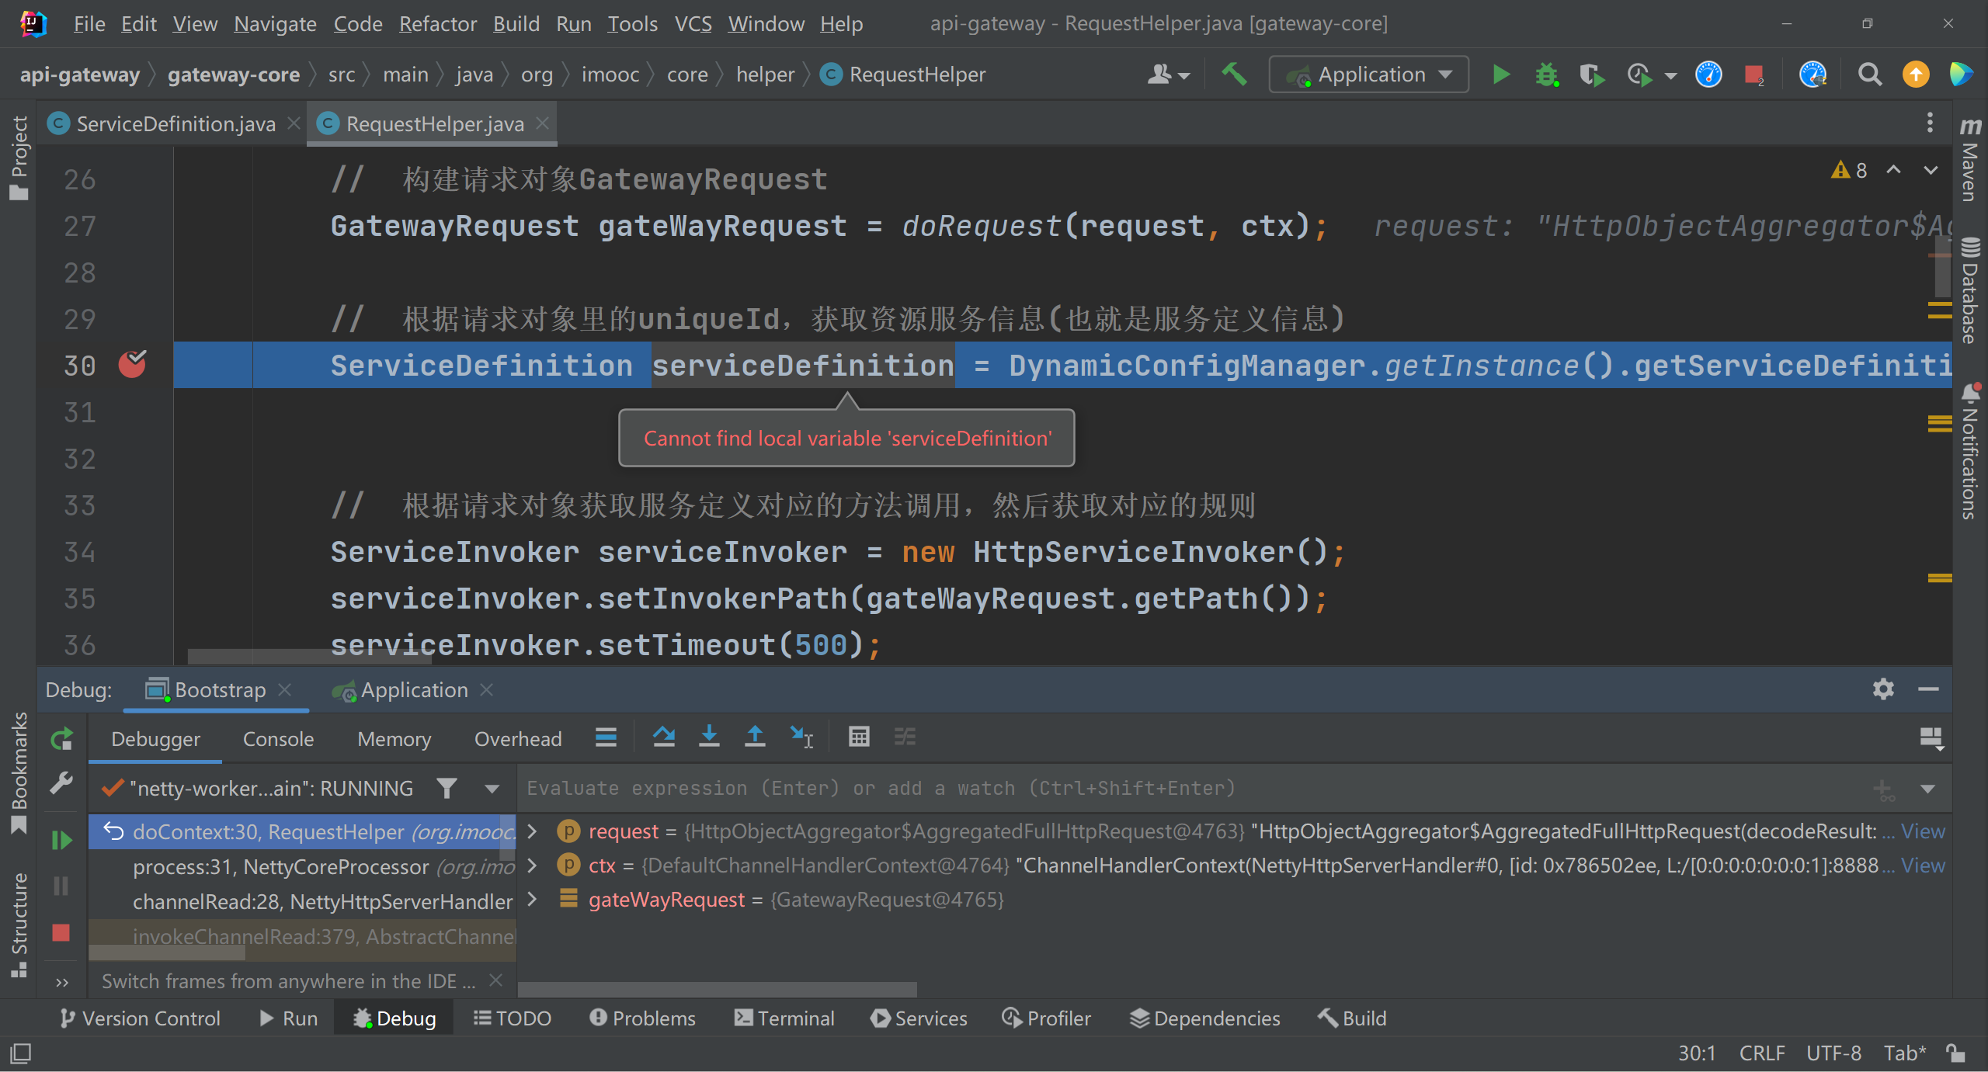Click the frames filter funnel icon

pos(447,789)
